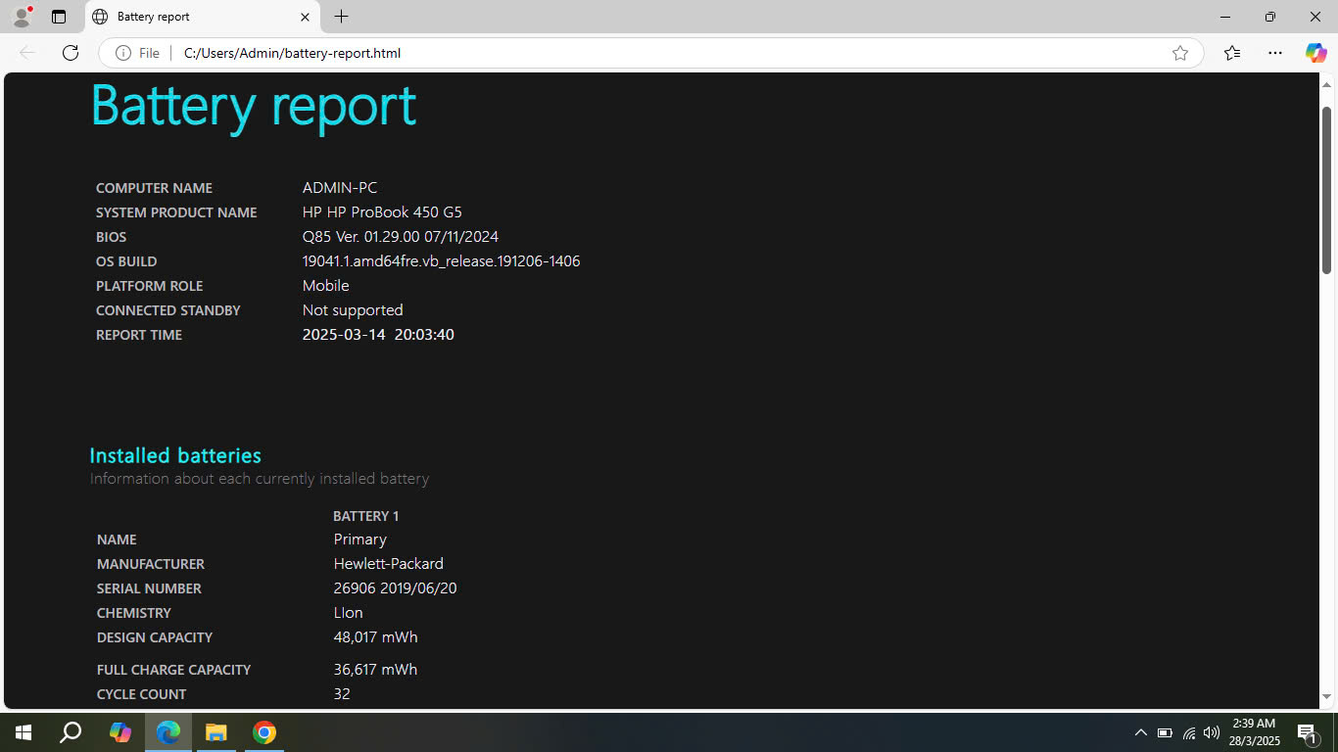The width and height of the screenshot is (1338, 752).
Task: Click the Installed batteries heading
Action: [x=175, y=455]
